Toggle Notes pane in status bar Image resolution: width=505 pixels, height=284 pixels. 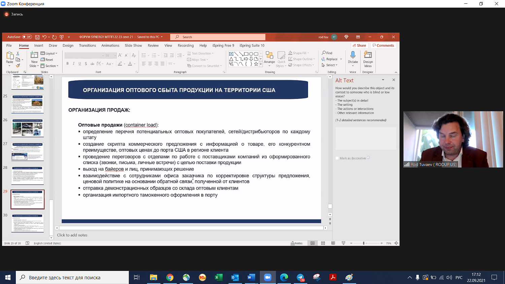[297, 243]
